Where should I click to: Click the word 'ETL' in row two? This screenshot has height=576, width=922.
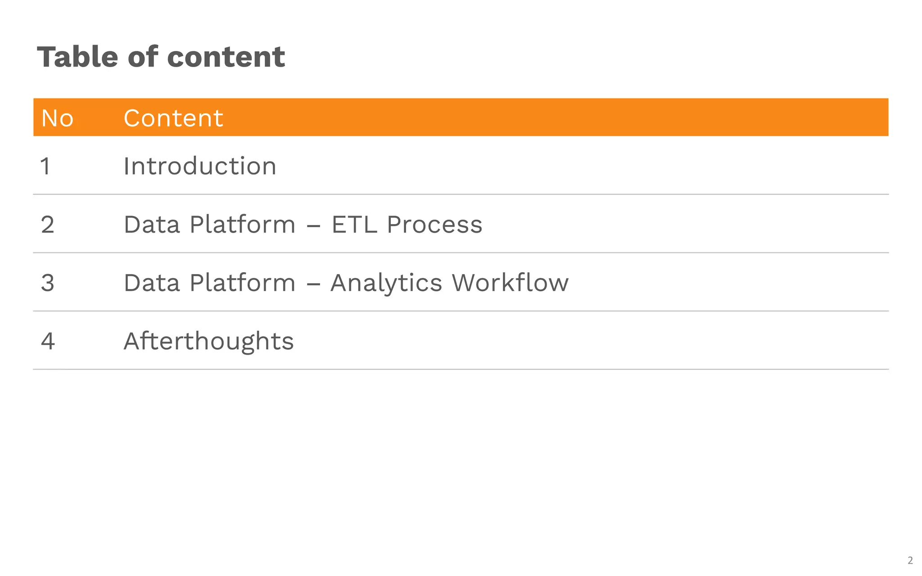click(x=354, y=225)
